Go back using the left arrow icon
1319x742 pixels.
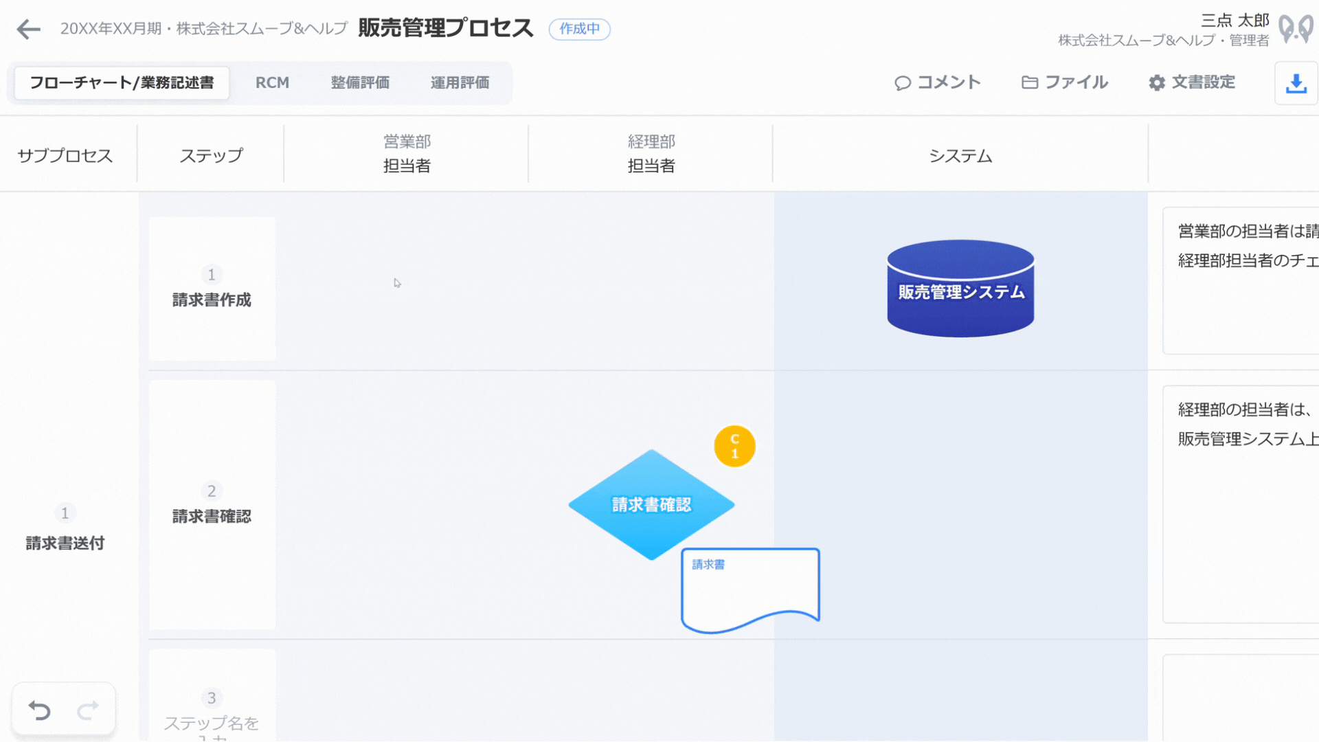point(29,29)
